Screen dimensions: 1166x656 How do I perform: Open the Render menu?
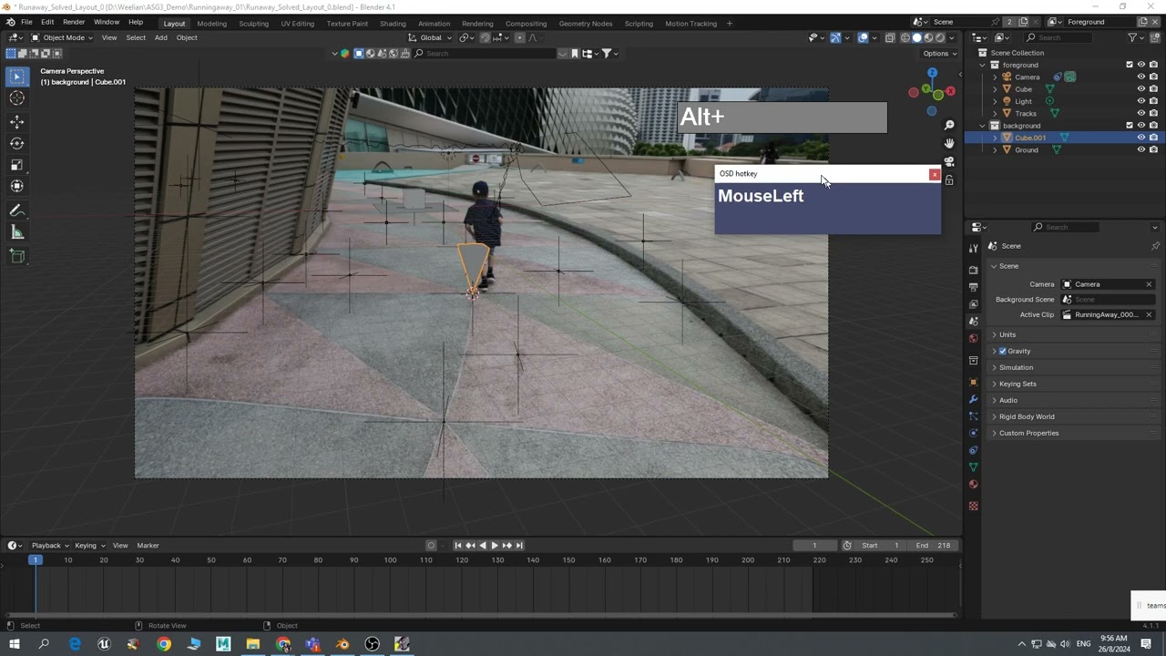74,22
